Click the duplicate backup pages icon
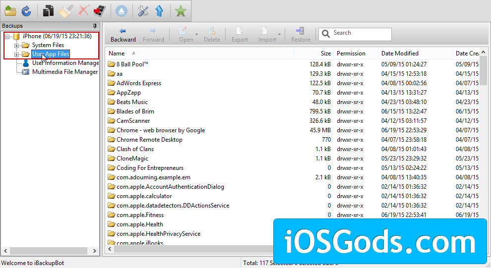Screen dimensions: 491x268 (48, 11)
